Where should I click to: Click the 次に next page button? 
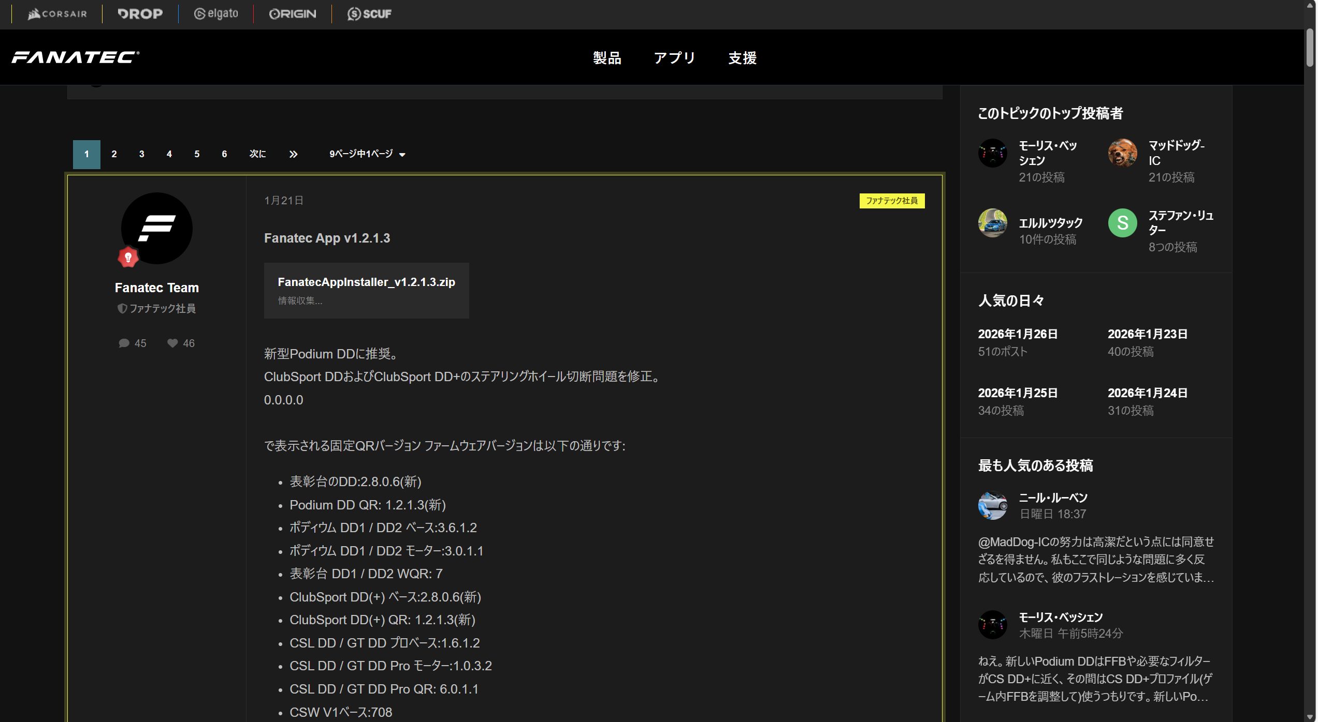coord(257,154)
